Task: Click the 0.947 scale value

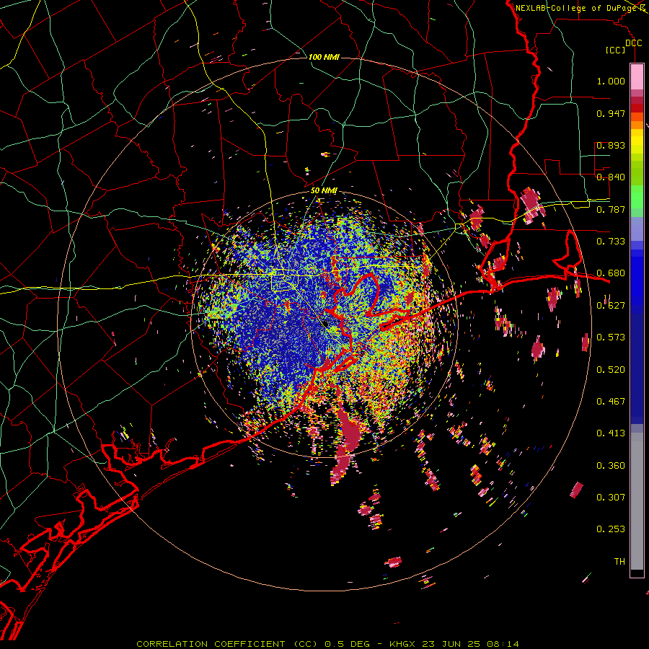Action: pyautogui.click(x=611, y=113)
